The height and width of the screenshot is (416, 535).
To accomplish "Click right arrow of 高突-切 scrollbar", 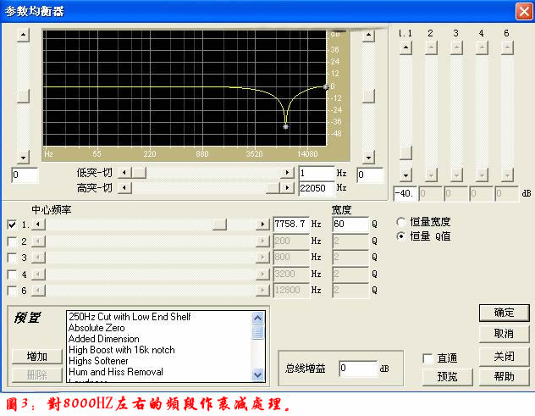I will pos(287,187).
